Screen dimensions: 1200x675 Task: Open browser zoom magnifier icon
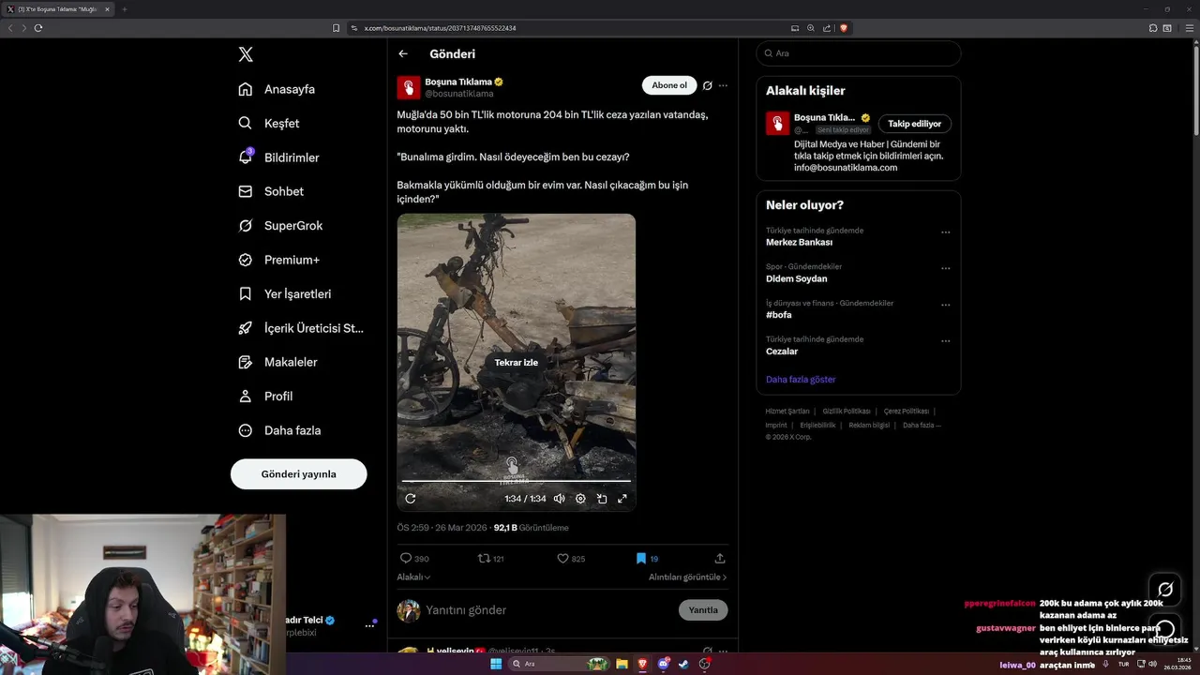[x=811, y=28]
